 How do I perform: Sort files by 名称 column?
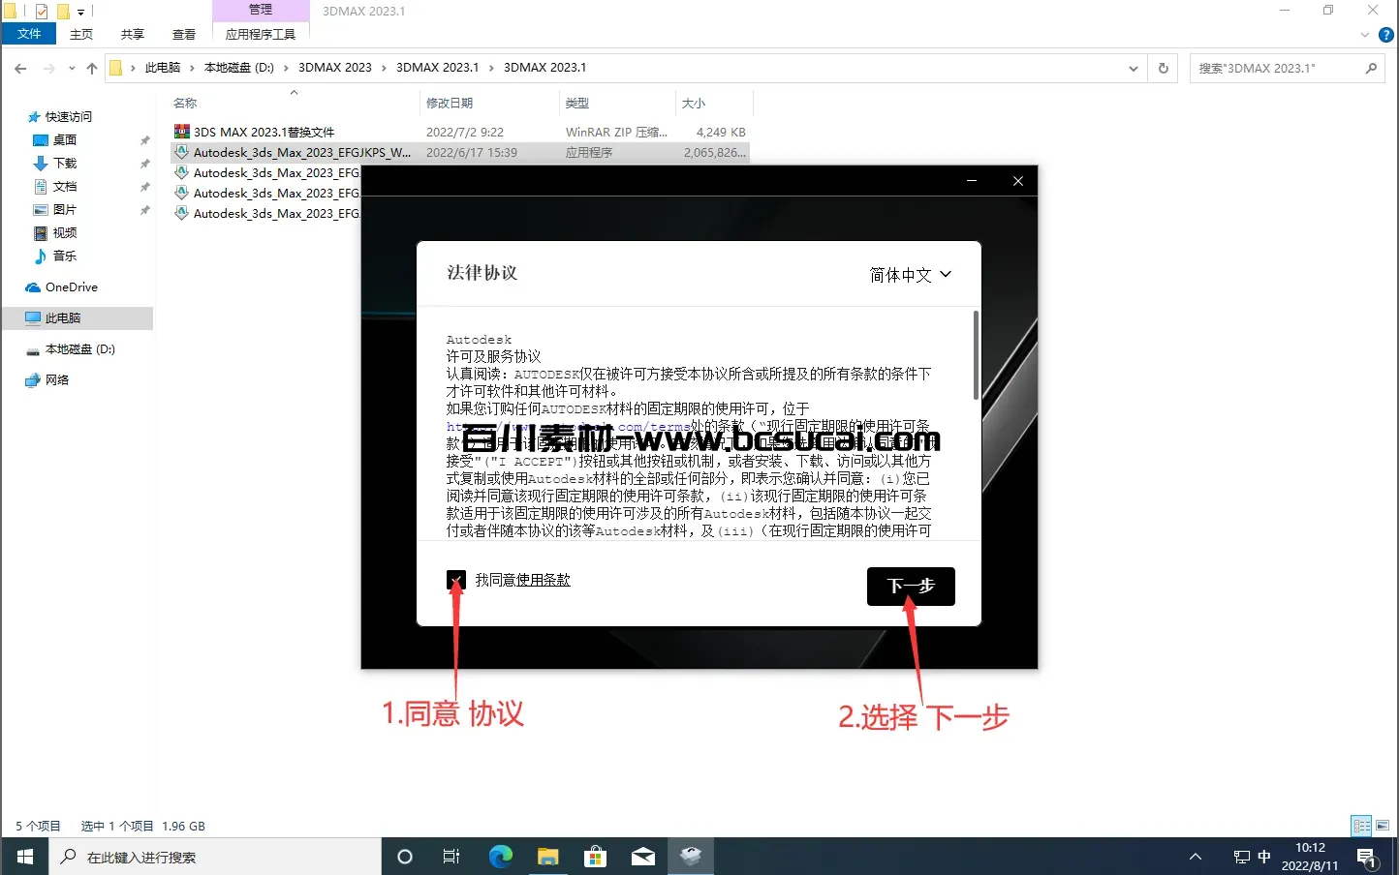[185, 103]
